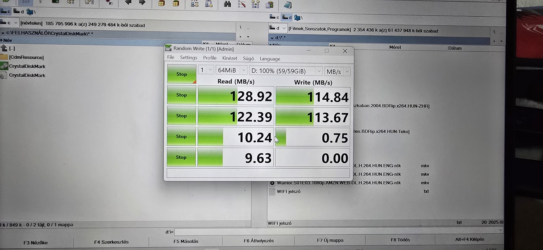Click in the d:\> command line field
543x250 pixels.
(x=339, y=232)
